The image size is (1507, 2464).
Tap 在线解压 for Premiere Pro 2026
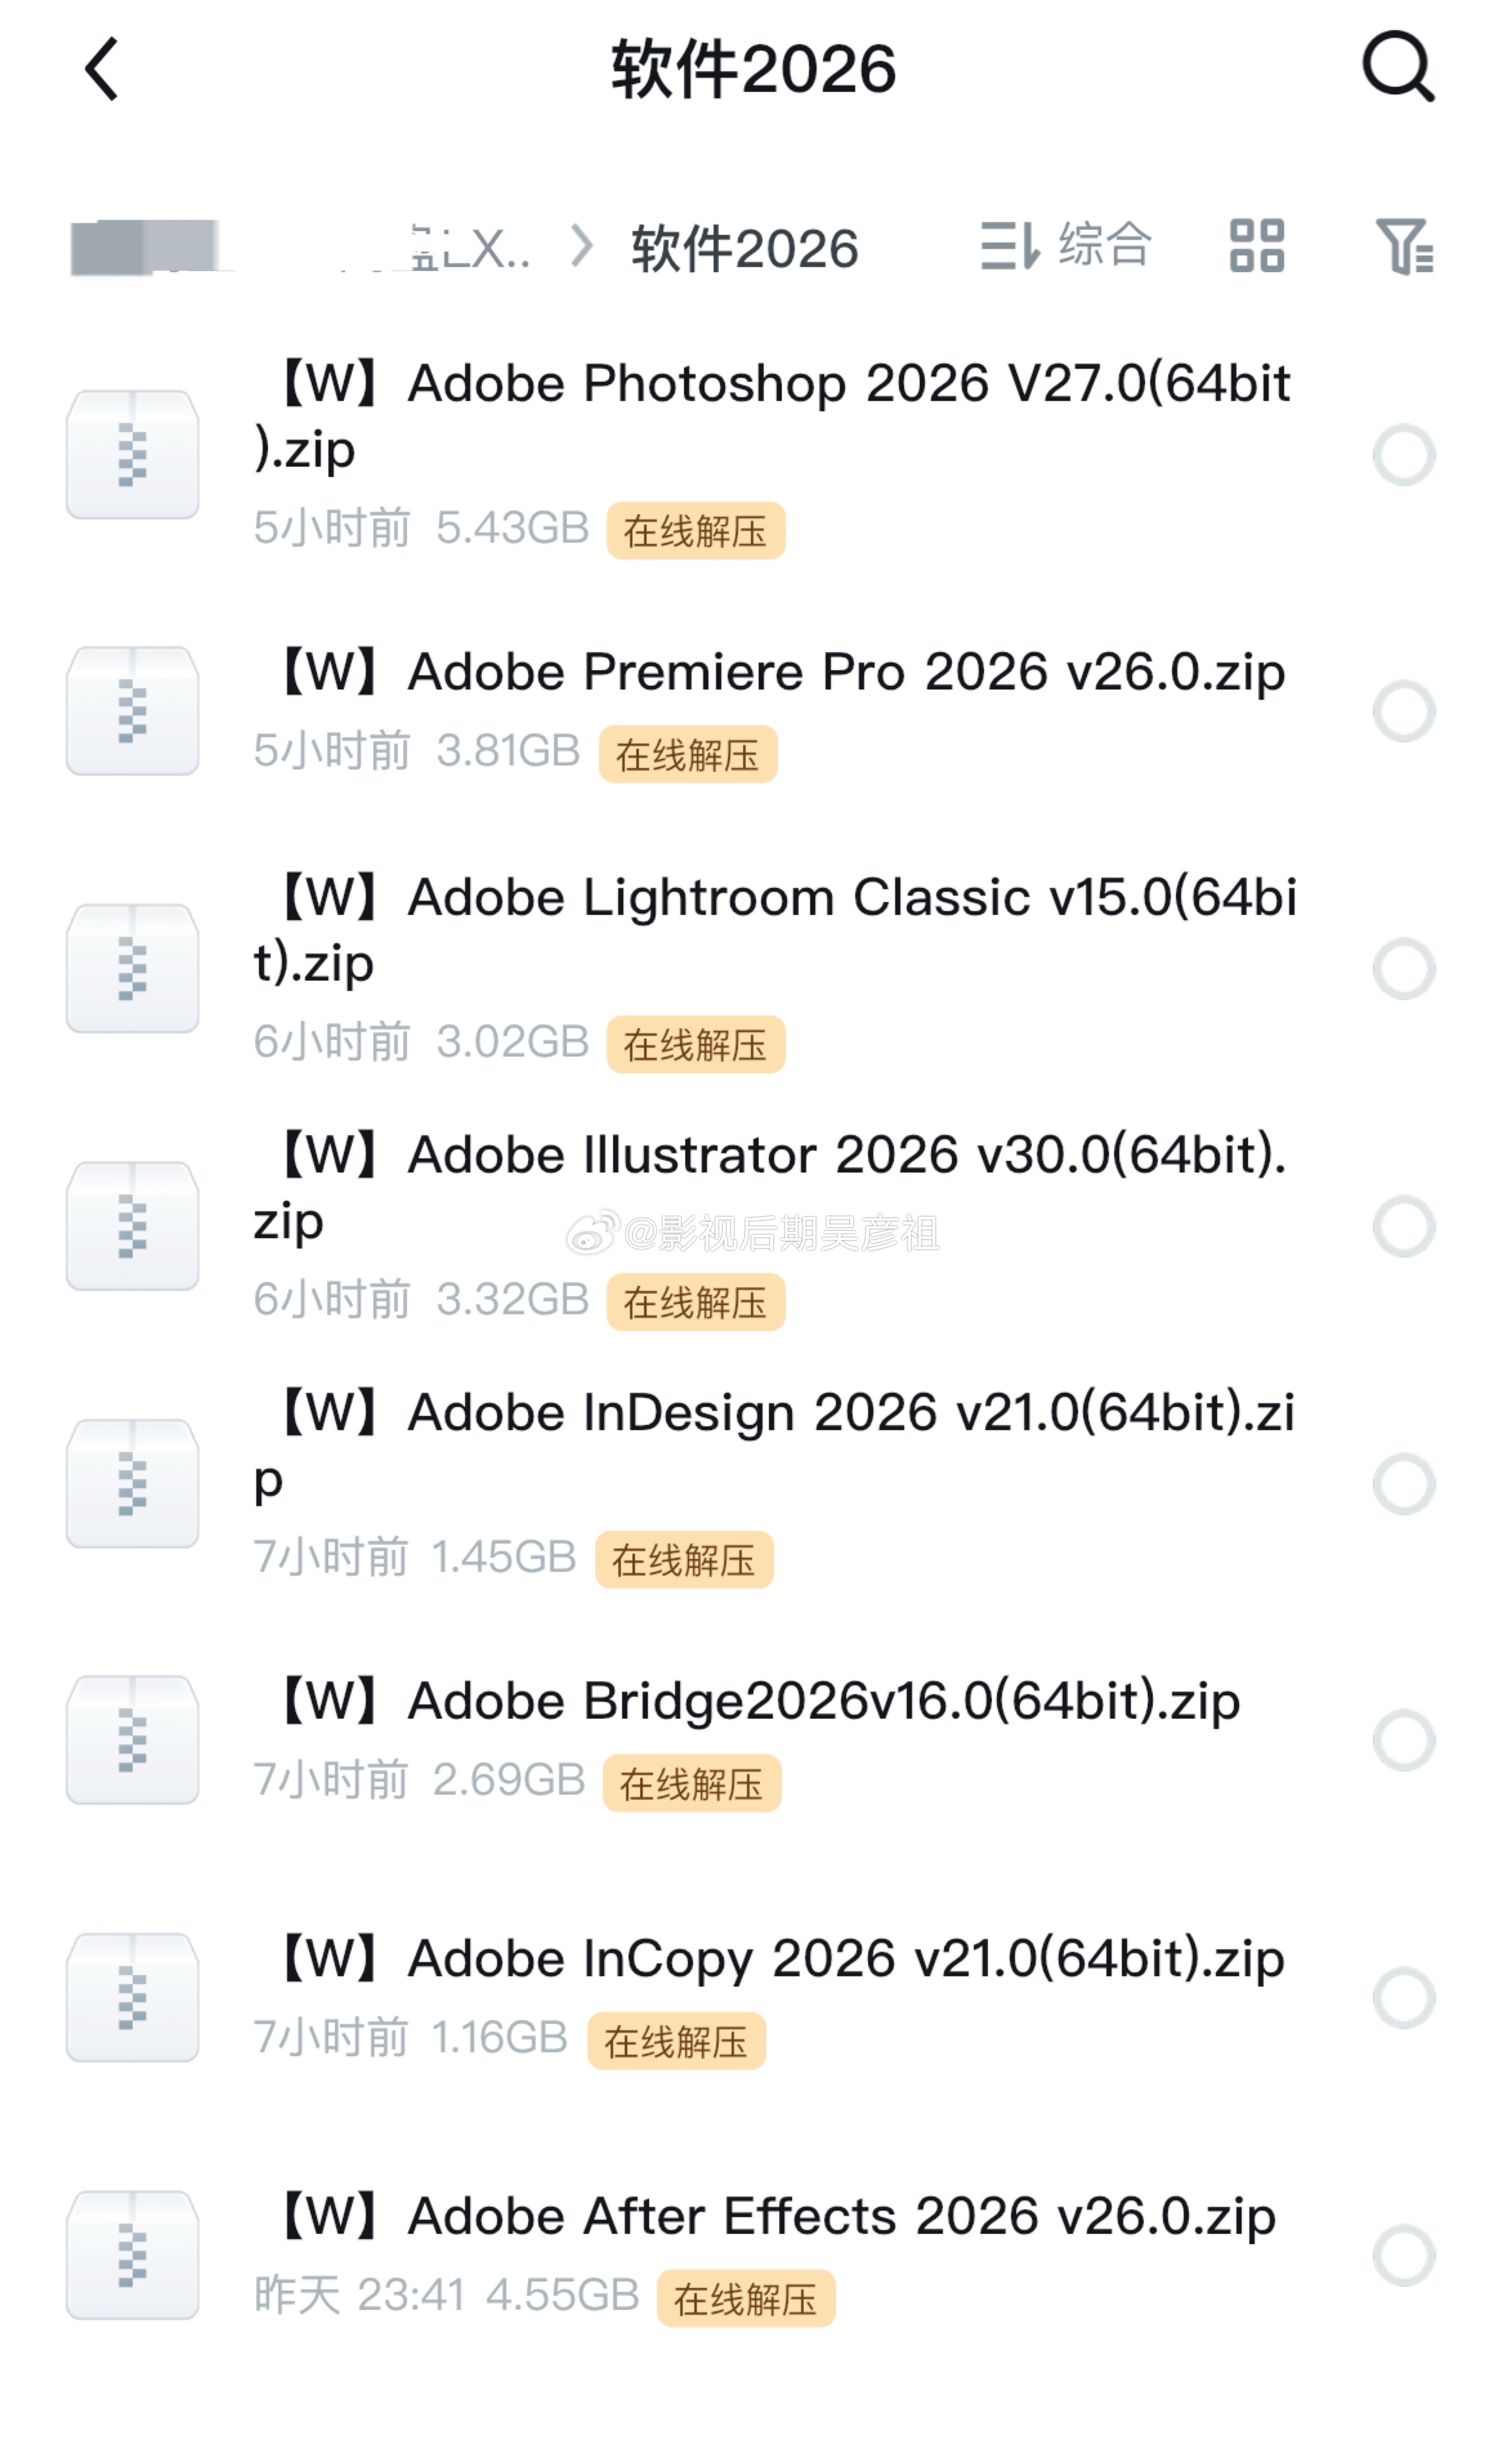pos(688,754)
